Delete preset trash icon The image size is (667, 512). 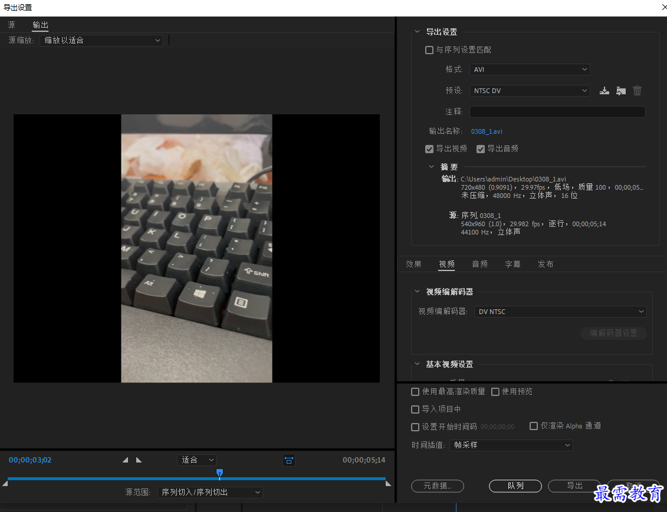tap(637, 91)
